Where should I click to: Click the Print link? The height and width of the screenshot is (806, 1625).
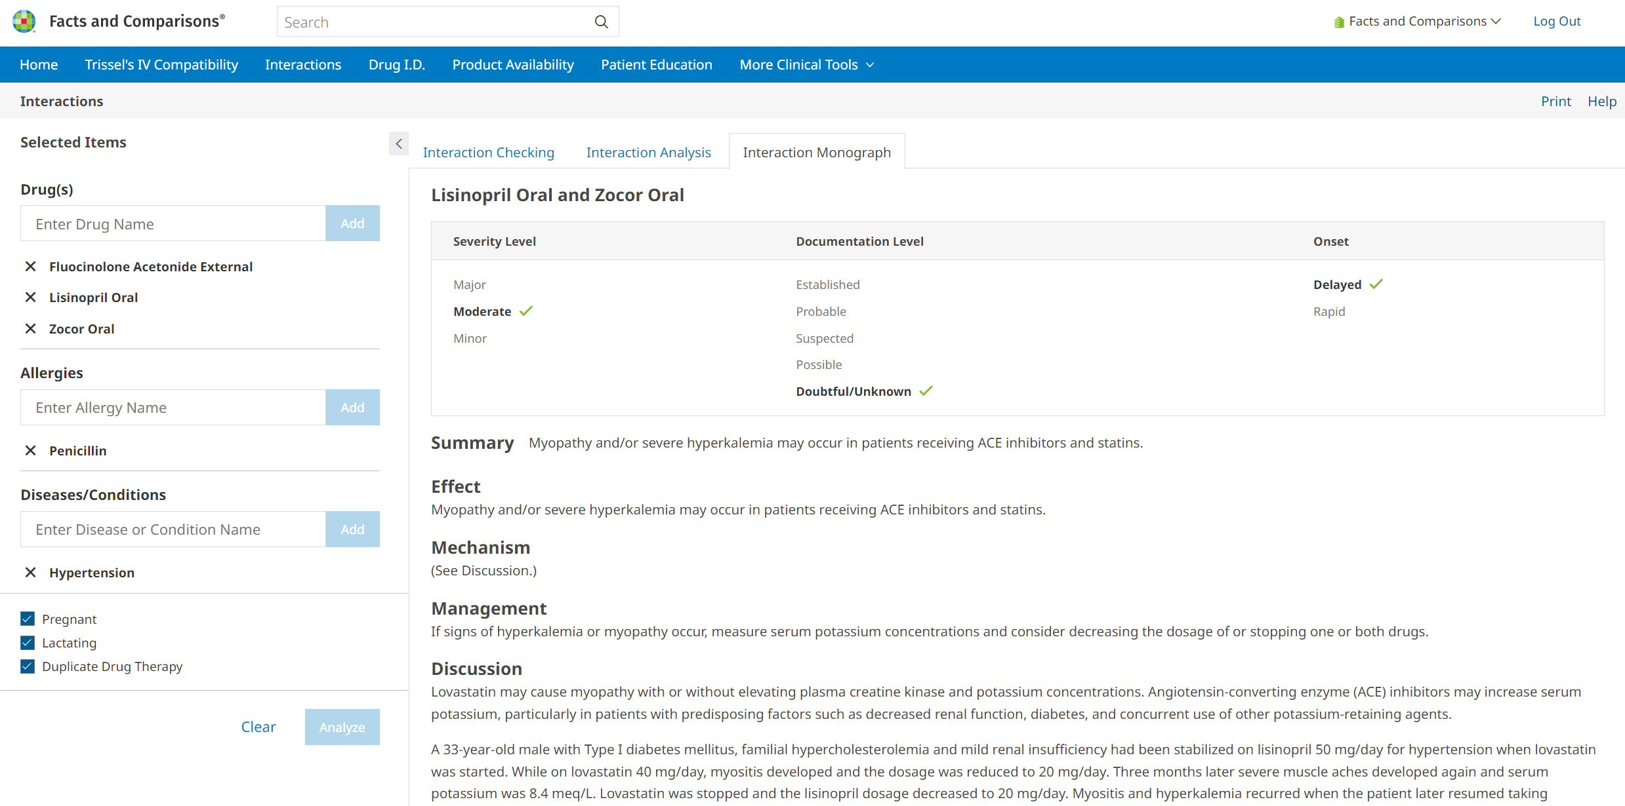(1555, 102)
